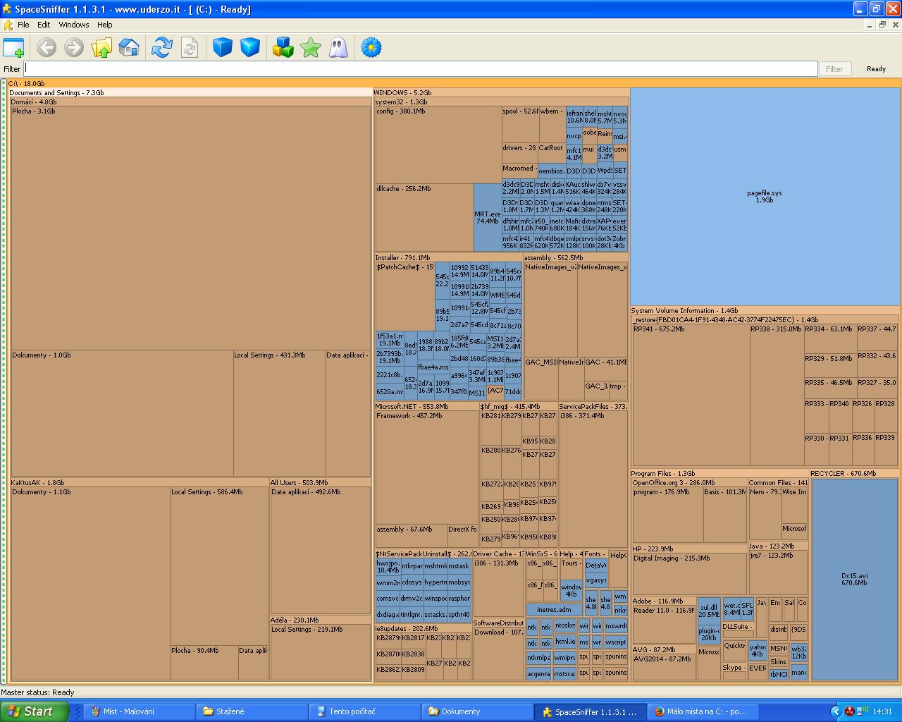Image resolution: width=902 pixels, height=722 pixels.
Task: Click the second blue cube detail icon
Action: tap(250, 48)
